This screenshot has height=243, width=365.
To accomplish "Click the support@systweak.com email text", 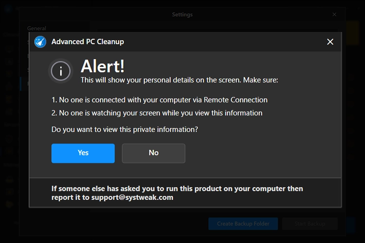I will tap(132, 197).
